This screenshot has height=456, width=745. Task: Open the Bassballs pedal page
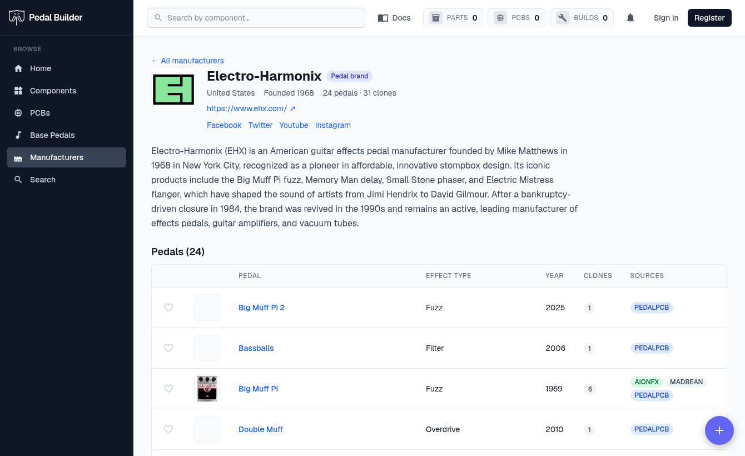[x=256, y=348]
